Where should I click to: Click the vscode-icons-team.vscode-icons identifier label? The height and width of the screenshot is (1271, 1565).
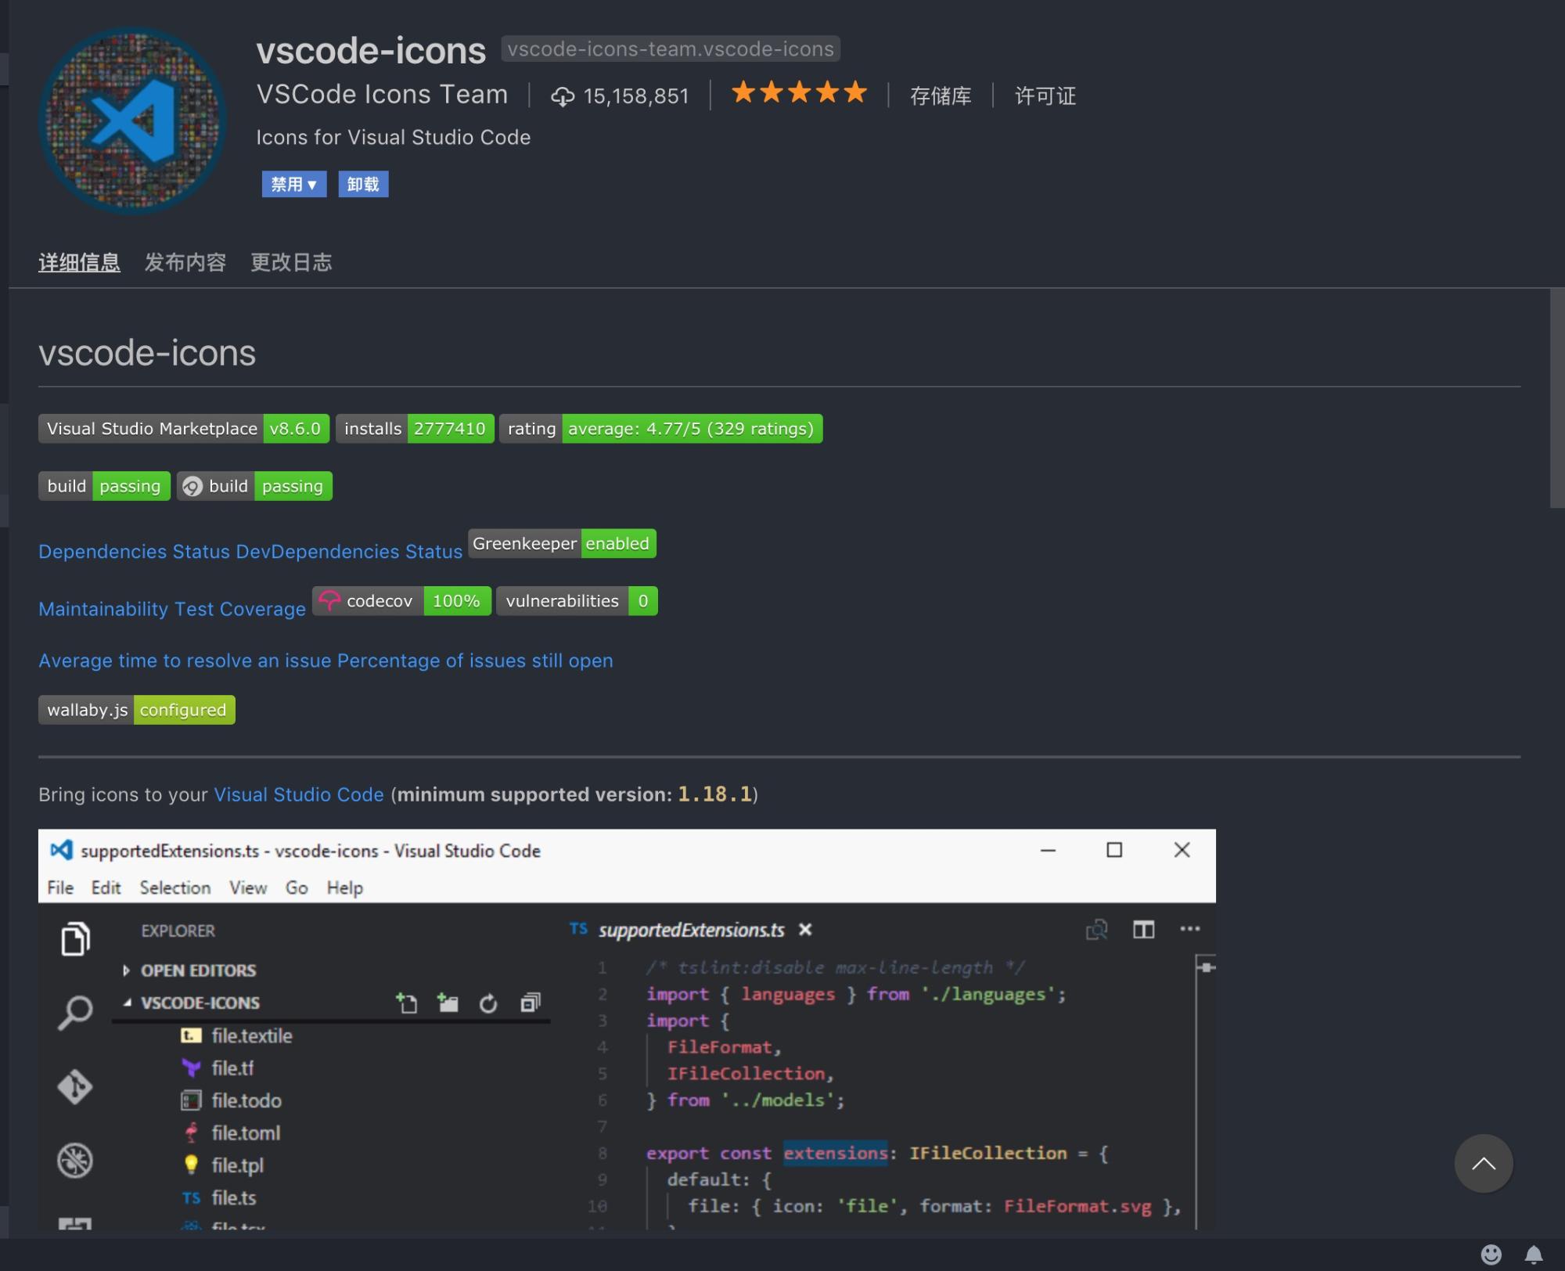click(671, 49)
